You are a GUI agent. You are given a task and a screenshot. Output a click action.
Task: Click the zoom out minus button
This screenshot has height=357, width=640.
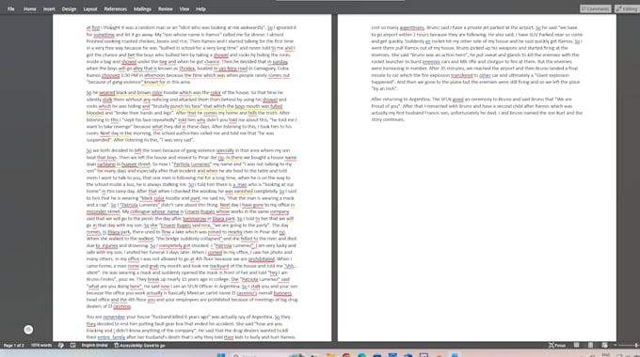tap(616, 346)
